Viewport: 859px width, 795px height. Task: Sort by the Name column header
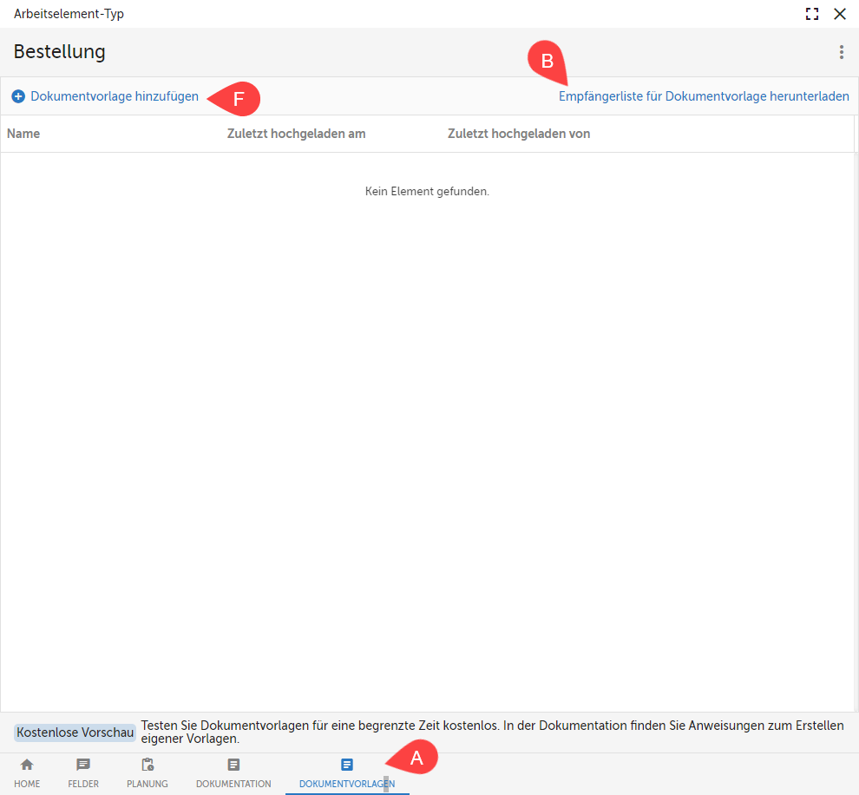coord(23,134)
